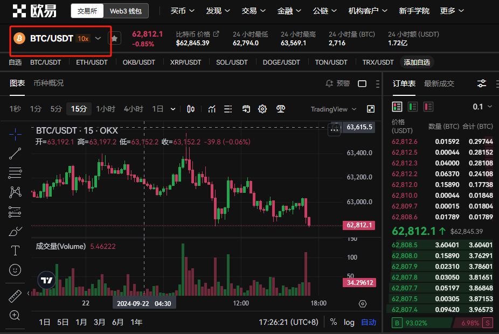The image size is (499, 334).
Task: Open the indicators panel on the chart
Action: coord(211,108)
